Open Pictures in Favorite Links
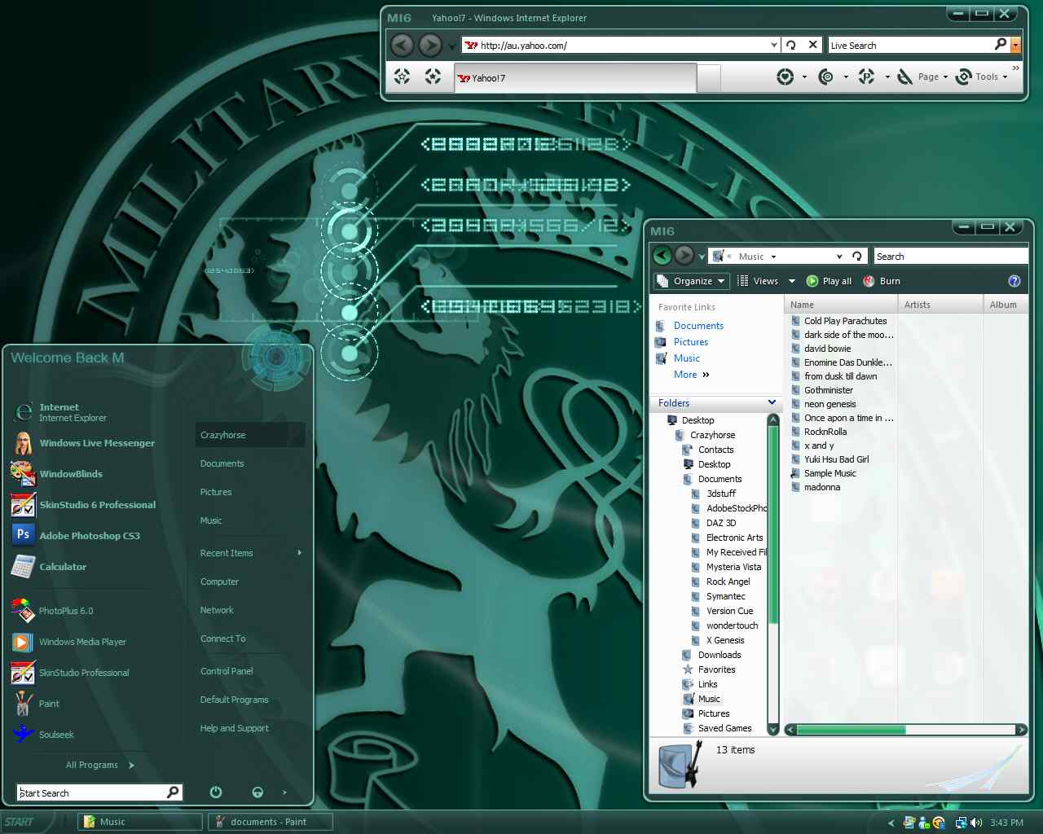Image resolution: width=1043 pixels, height=834 pixels. (x=690, y=342)
